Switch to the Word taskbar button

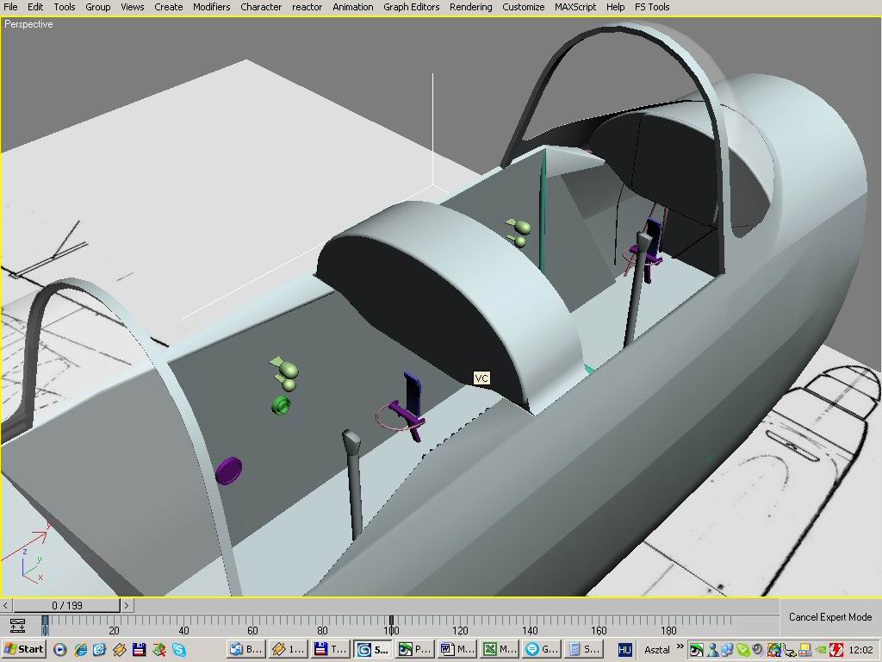[x=457, y=649]
